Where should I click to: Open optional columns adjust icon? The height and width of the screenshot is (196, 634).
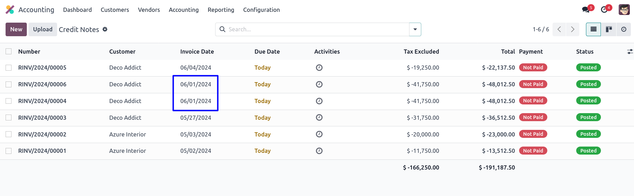(x=629, y=52)
